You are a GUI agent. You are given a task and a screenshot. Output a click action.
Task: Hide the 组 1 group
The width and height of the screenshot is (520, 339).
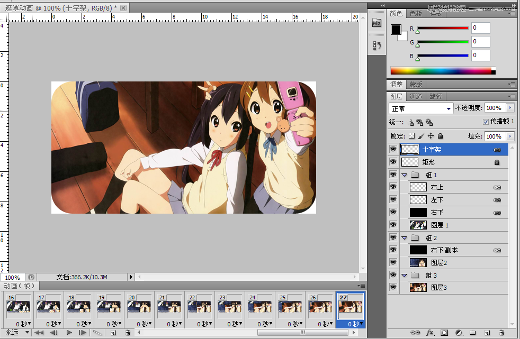point(393,175)
